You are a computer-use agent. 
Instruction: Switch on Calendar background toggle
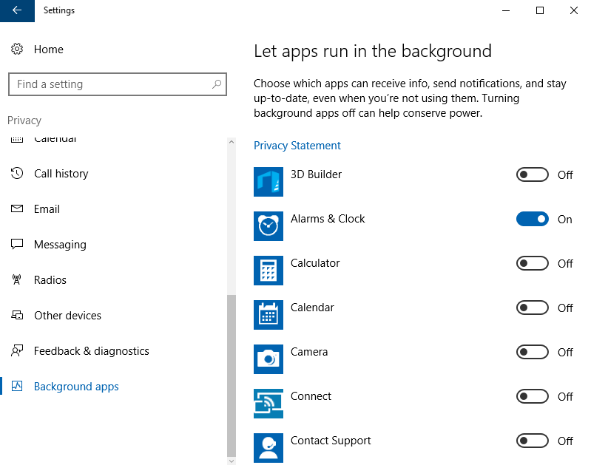(533, 308)
